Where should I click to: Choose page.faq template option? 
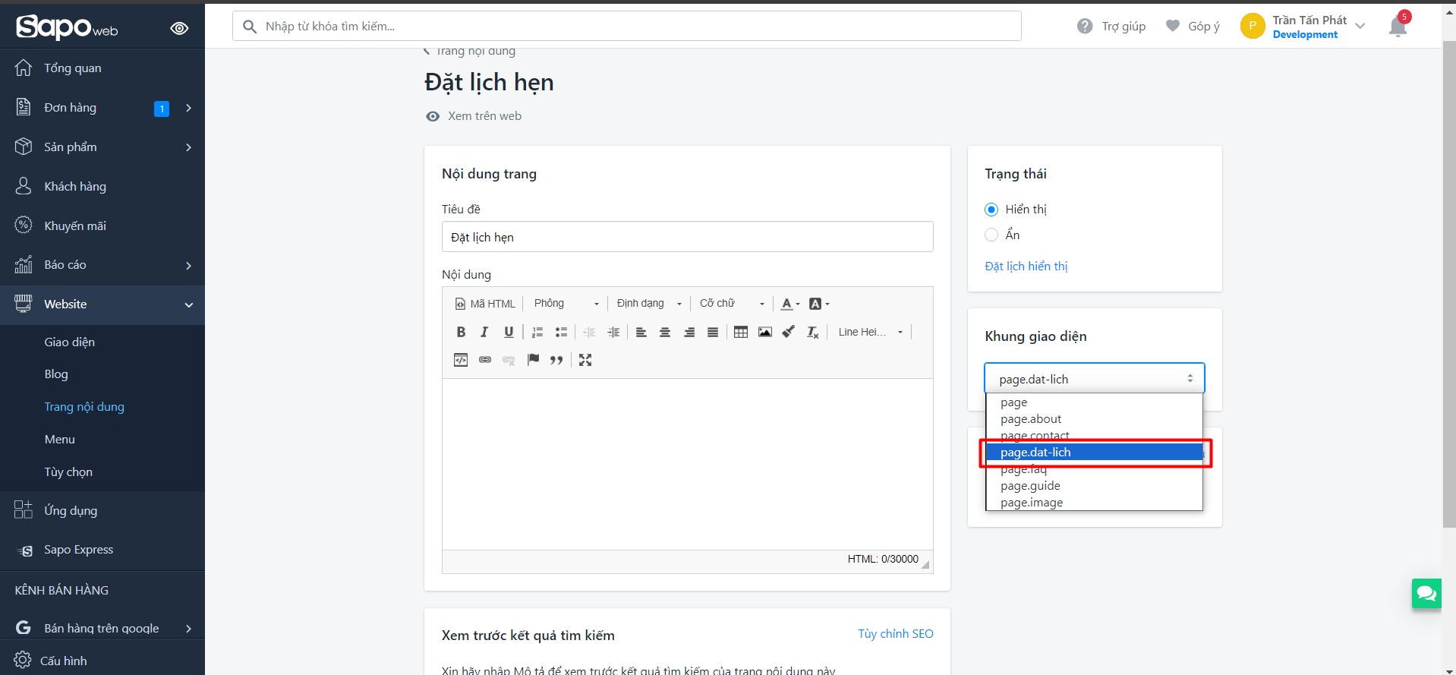coord(1094,469)
